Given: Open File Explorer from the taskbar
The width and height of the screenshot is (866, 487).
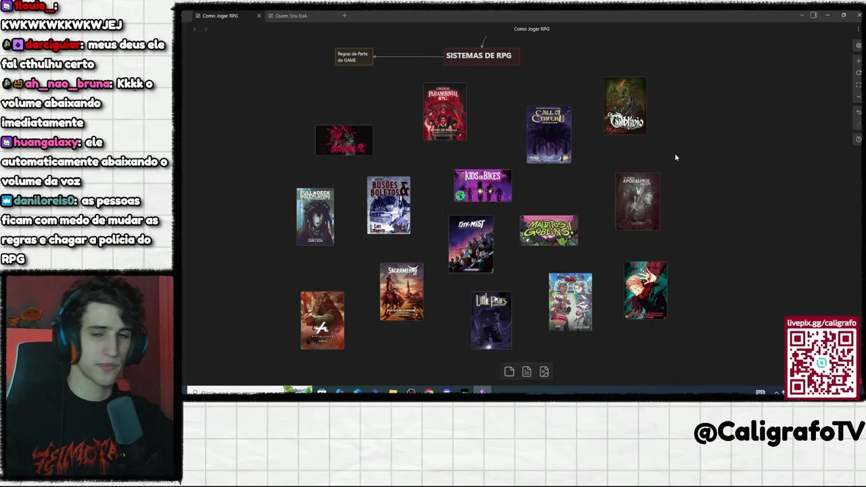Looking at the screenshot, I should pyautogui.click(x=393, y=392).
